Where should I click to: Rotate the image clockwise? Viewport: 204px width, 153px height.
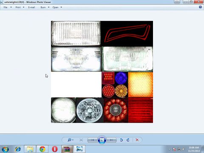[128, 140]
